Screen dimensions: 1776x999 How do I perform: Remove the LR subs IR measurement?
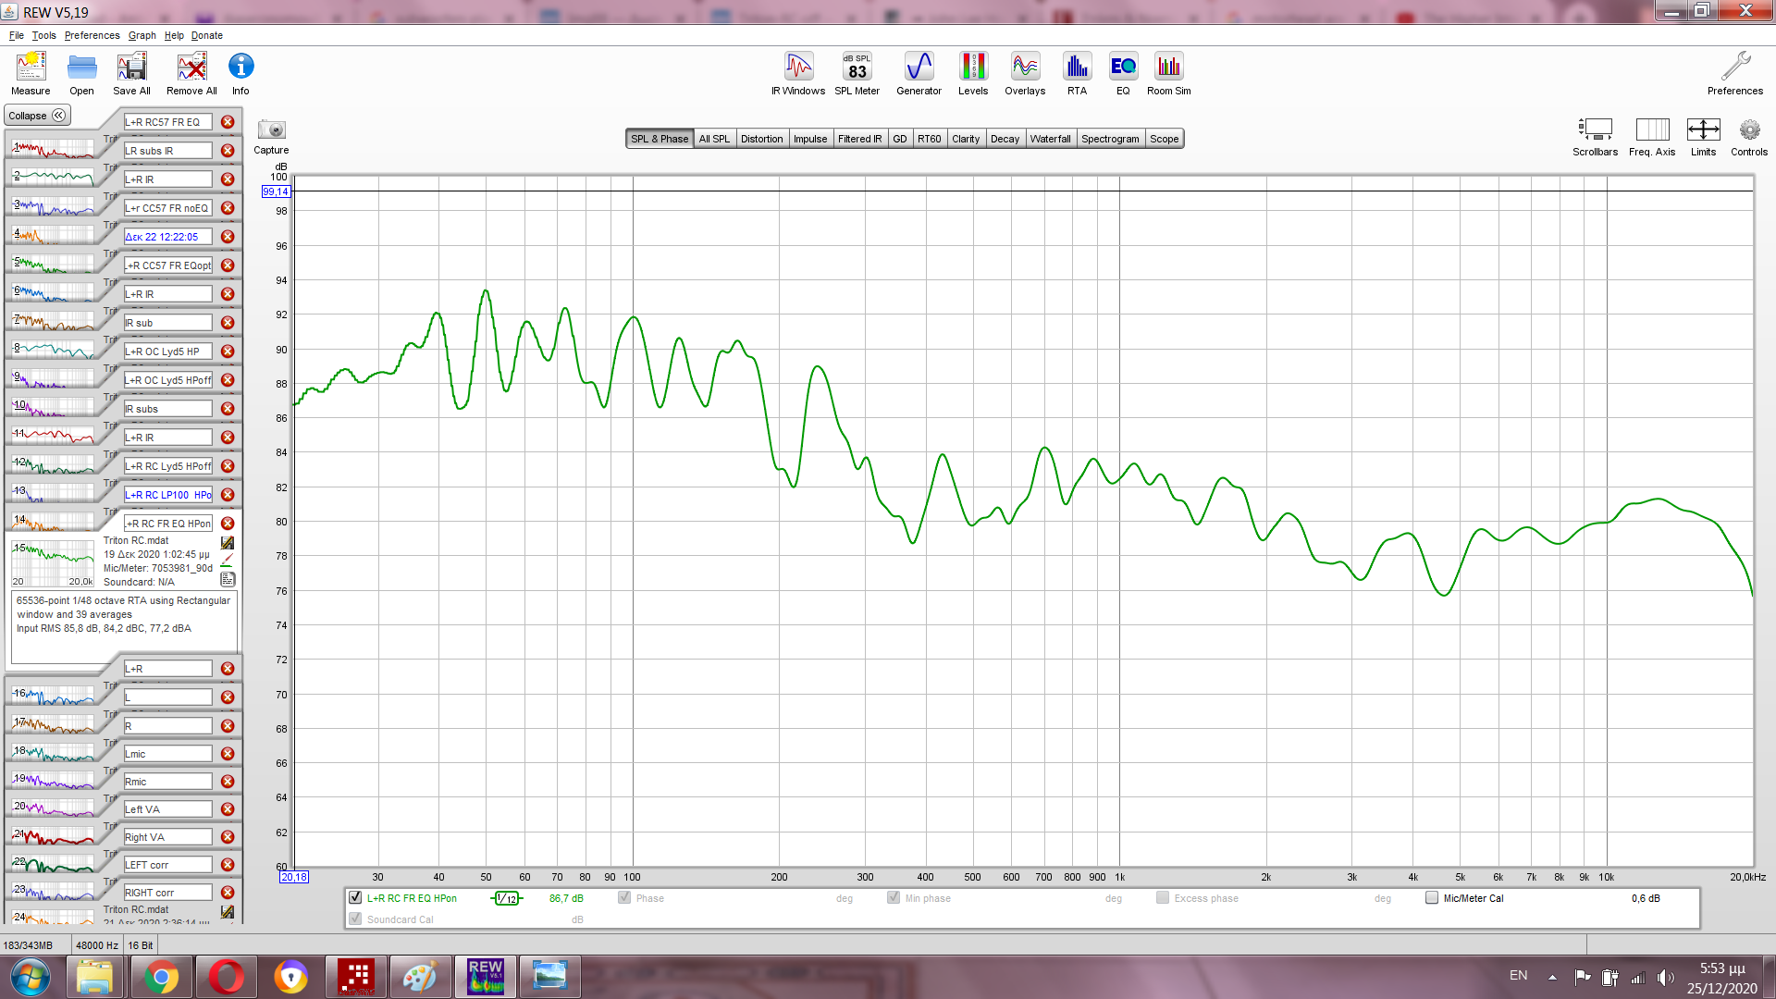tap(228, 151)
